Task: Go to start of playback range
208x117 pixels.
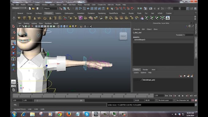Action: [x=167, y=96]
